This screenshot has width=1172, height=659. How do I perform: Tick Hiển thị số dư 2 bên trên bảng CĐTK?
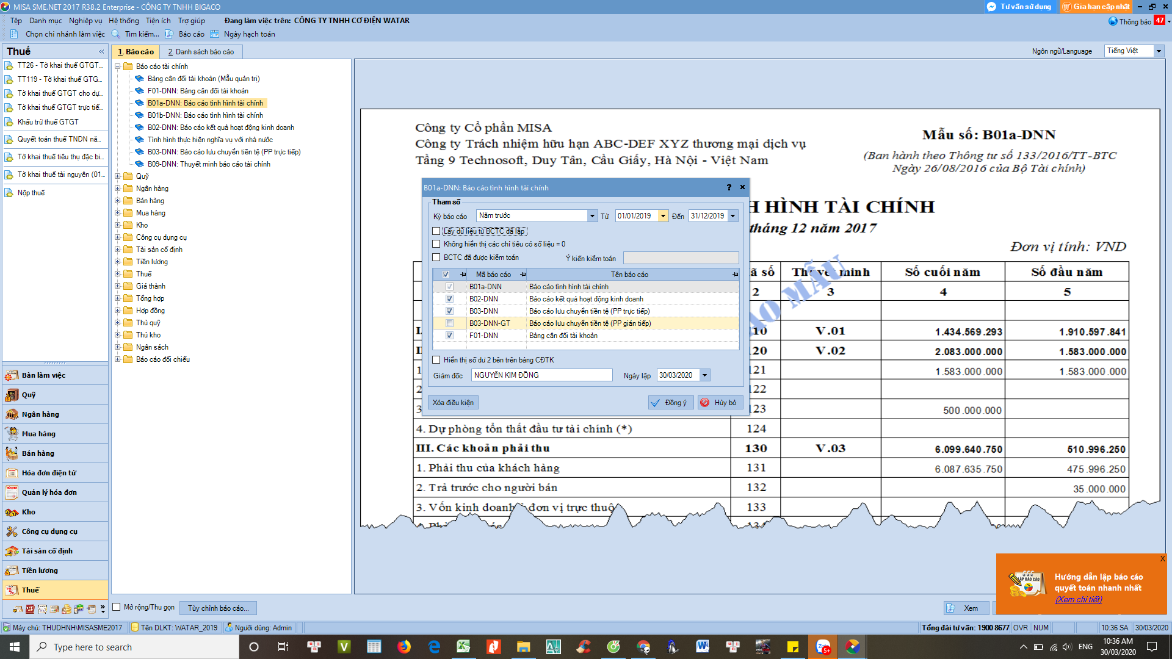tap(436, 360)
